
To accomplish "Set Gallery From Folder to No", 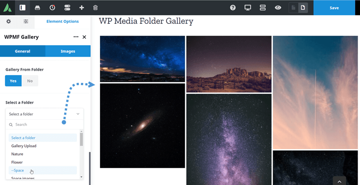I will pyautogui.click(x=30, y=81).
